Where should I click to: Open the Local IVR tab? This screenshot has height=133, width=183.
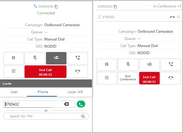[75, 92]
